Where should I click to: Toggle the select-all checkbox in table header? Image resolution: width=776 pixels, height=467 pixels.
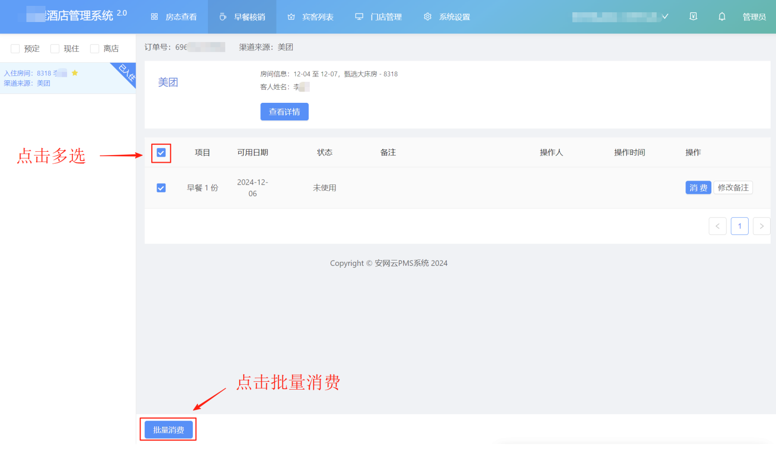coord(161,153)
